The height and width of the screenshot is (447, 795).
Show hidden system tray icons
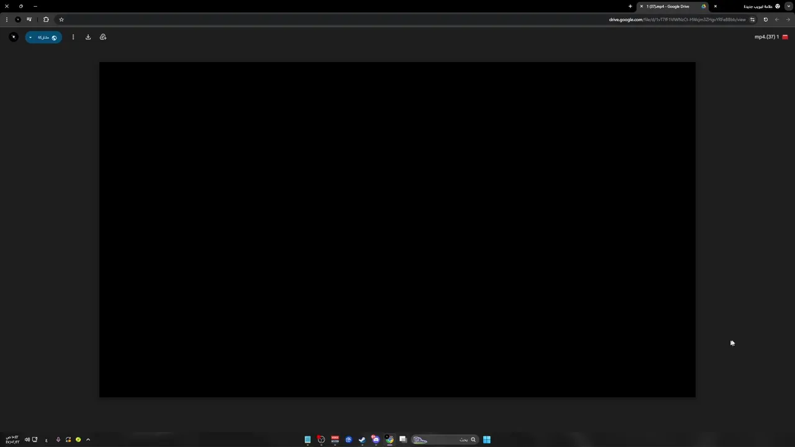tap(88, 440)
